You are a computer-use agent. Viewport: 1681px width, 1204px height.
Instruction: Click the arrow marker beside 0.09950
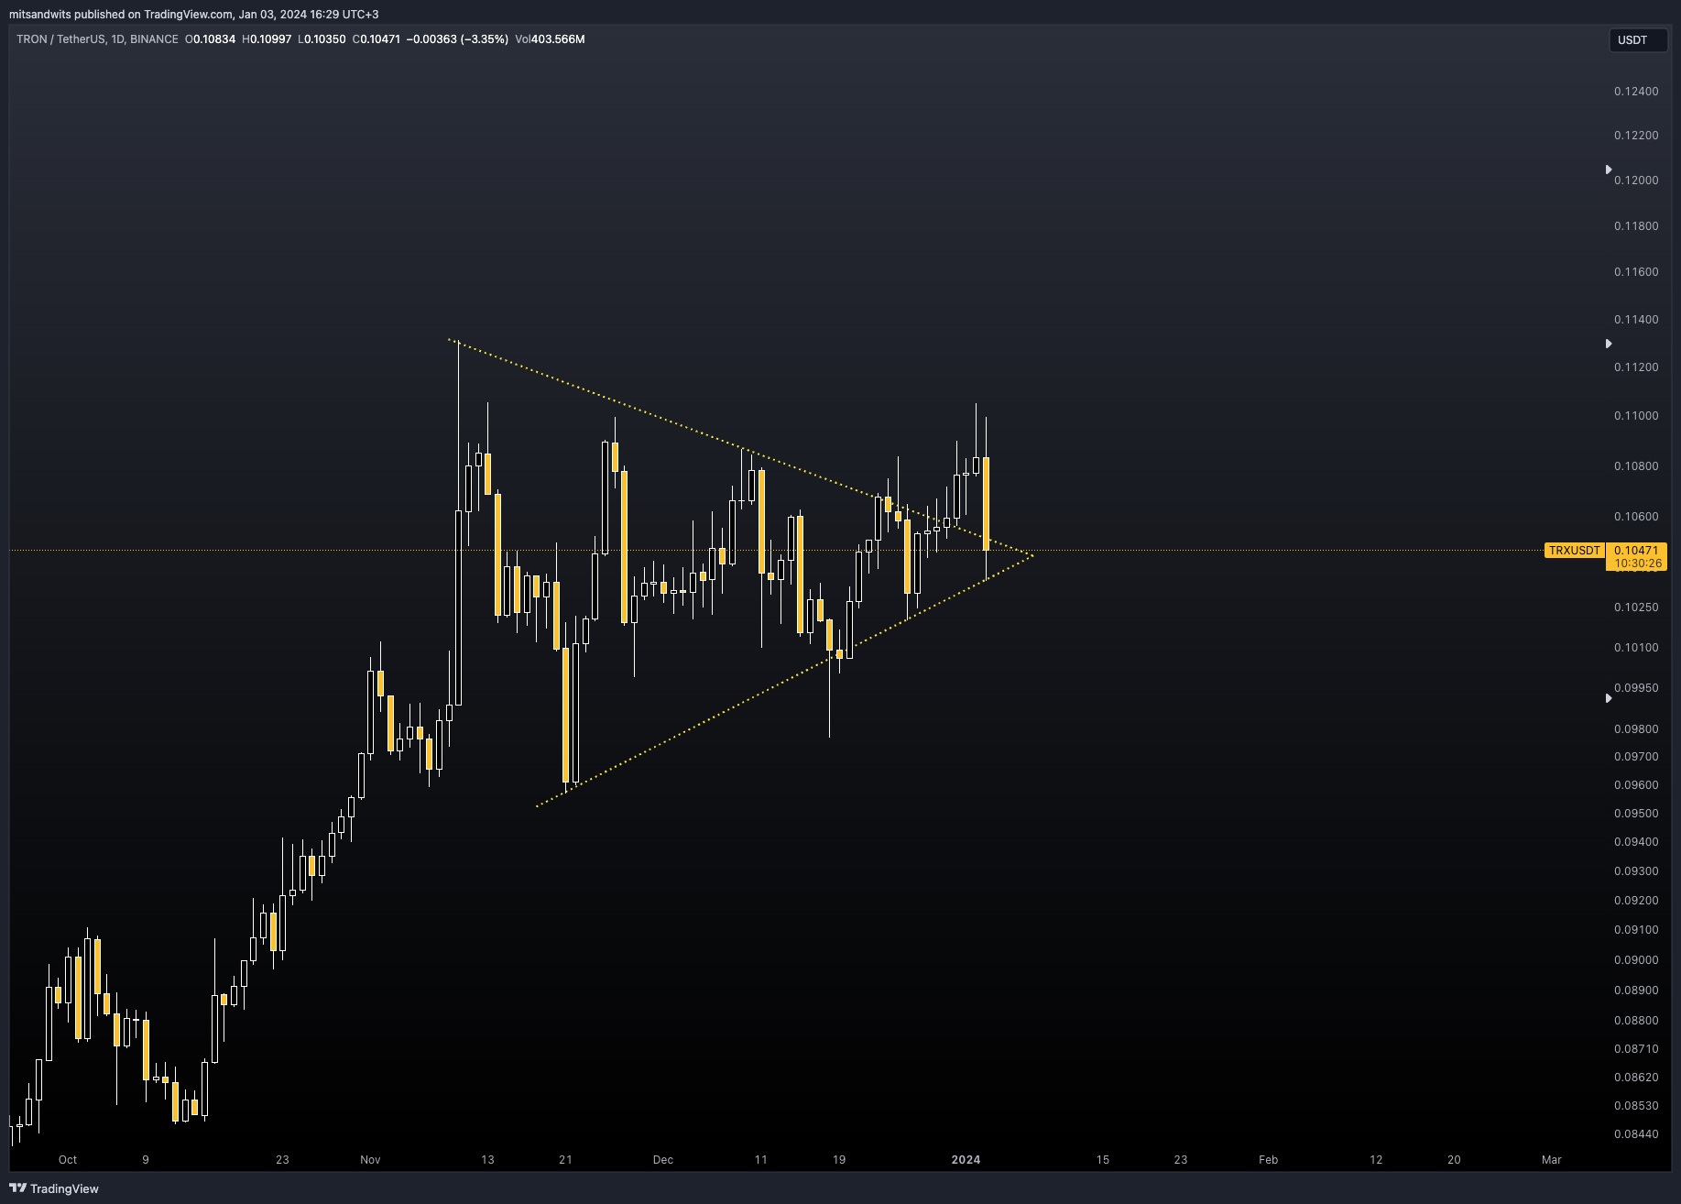click(1609, 698)
